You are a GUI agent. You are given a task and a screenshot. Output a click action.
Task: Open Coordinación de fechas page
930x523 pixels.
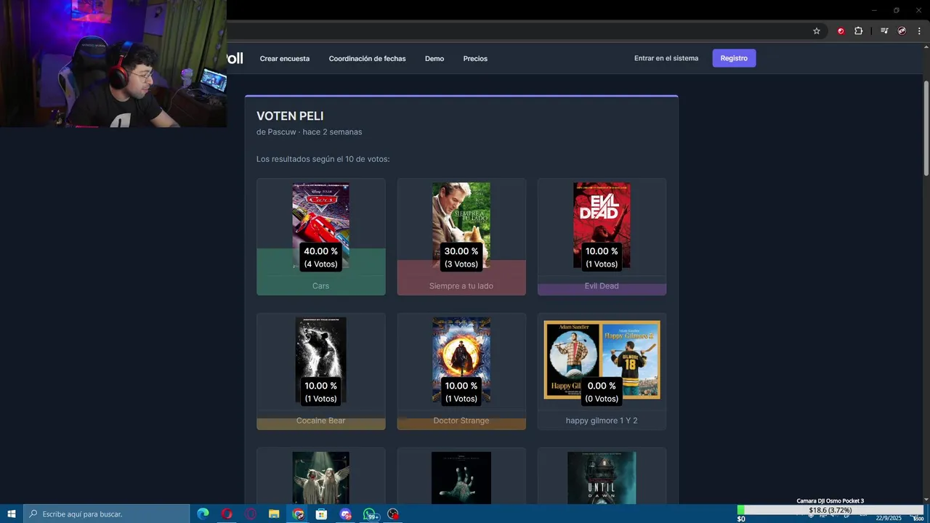coord(367,58)
